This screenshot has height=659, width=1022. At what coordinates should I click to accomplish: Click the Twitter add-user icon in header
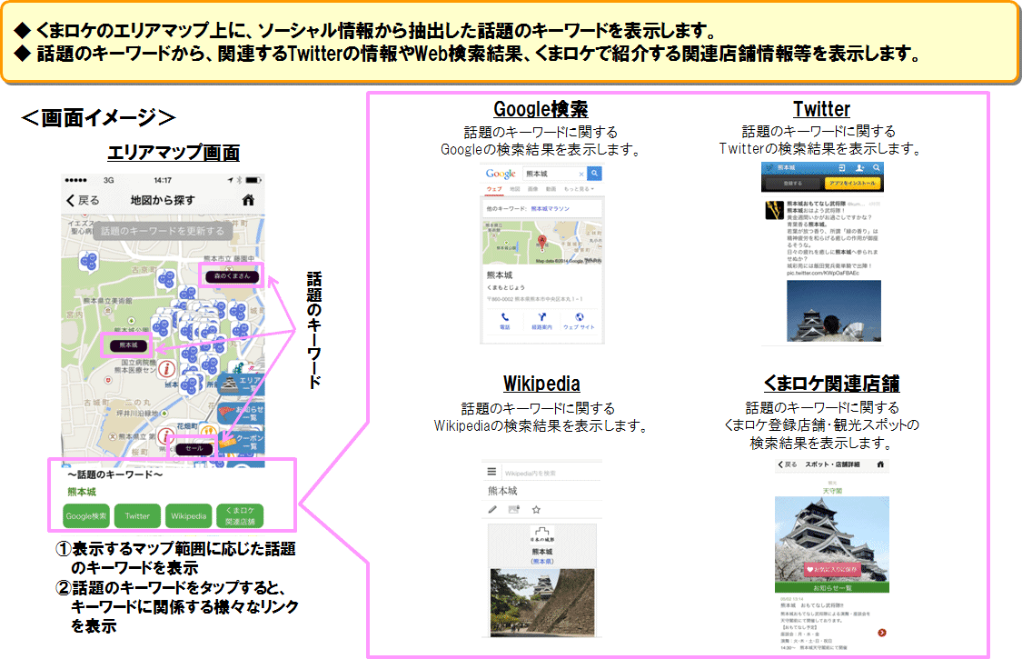pyautogui.click(x=859, y=167)
